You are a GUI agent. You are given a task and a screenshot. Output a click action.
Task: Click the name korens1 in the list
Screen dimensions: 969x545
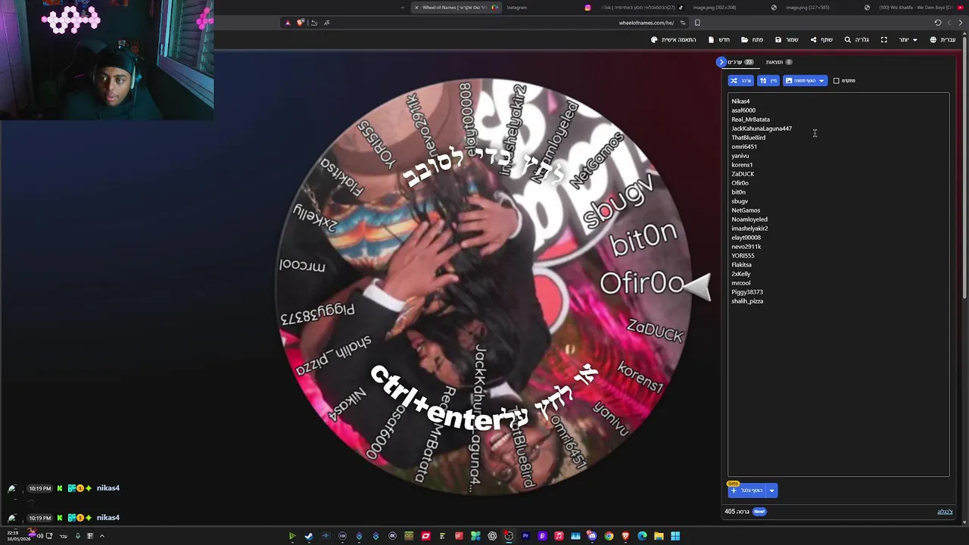click(742, 165)
